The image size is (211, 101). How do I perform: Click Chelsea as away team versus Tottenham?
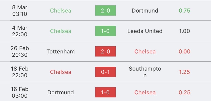(145, 52)
